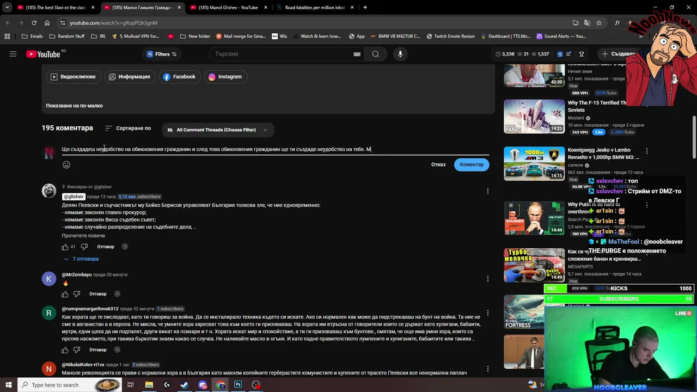Collapse description with Показване по-малко
The image size is (697, 392).
click(x=74, y=106)
